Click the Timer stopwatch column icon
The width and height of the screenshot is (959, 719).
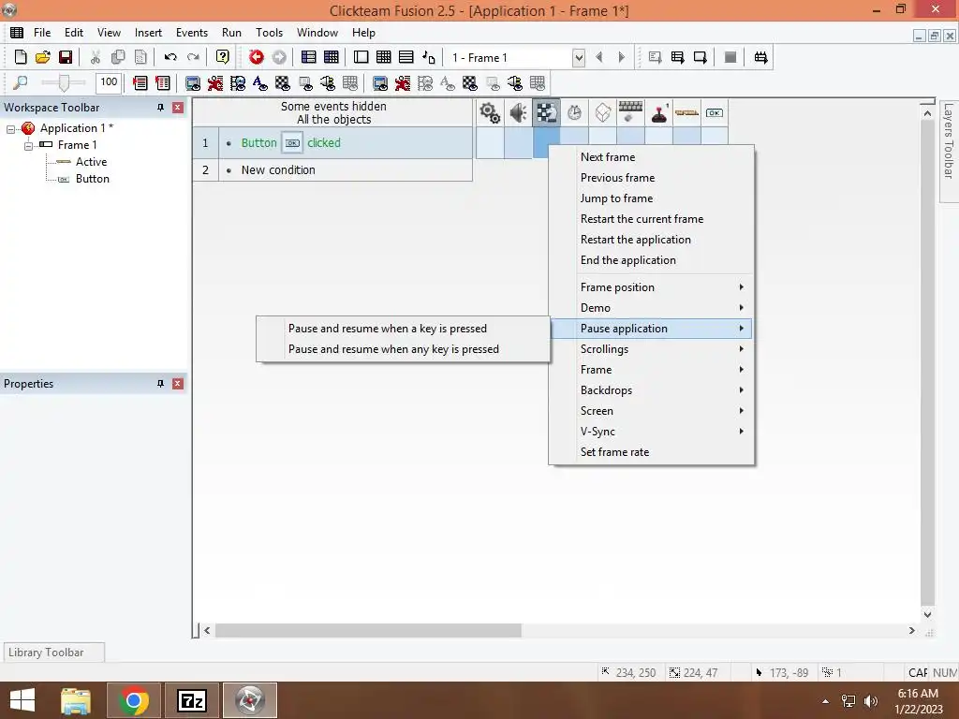click(574, 113)
